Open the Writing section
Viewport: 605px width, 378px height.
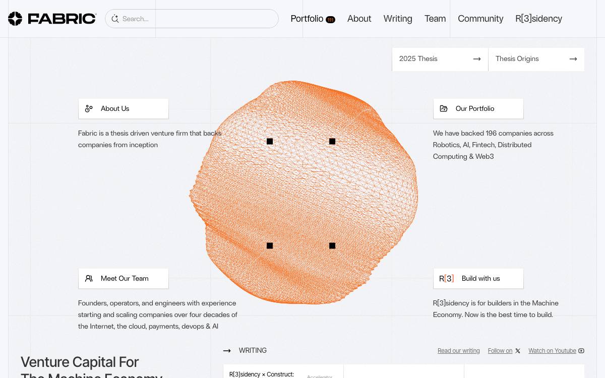398,19
